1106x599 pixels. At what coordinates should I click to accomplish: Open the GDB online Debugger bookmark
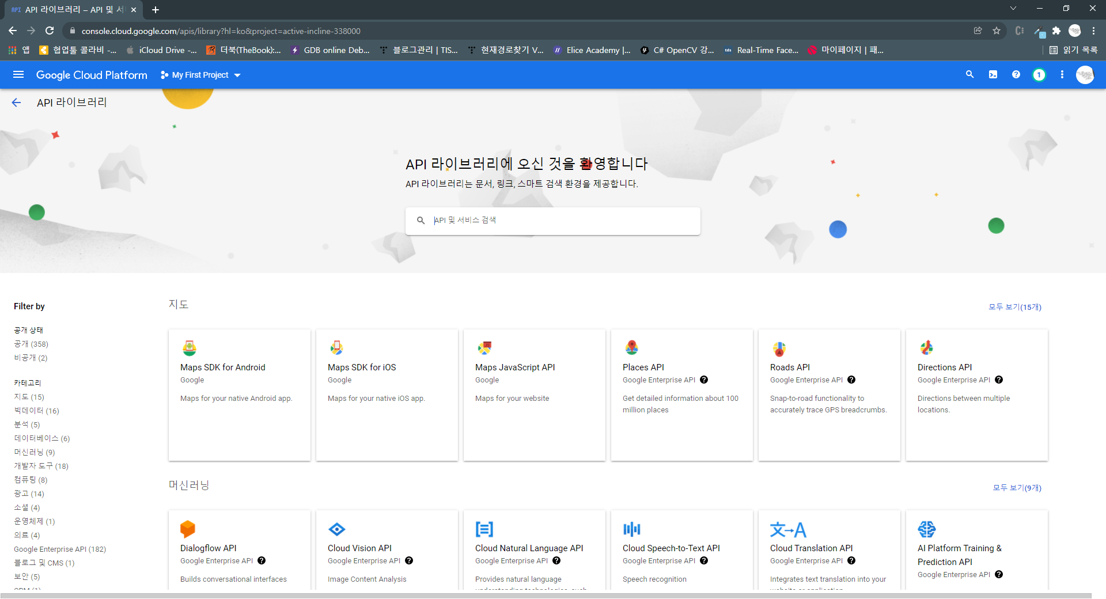click(x=330, y=50)
